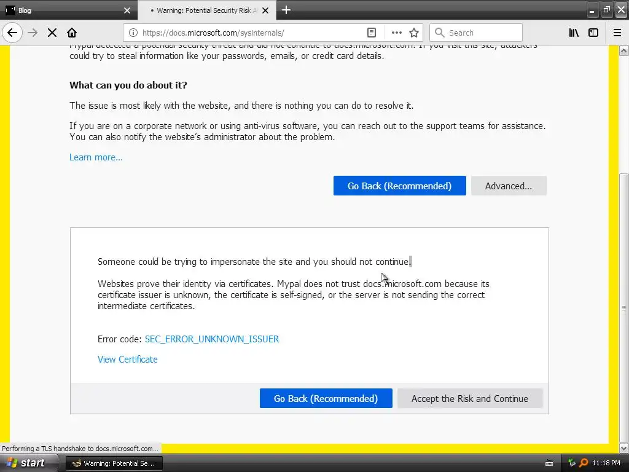Click the keyboard icon on taskbar
Image resolution: width=629 pixels, height=472 pixels.
pos(549,463)
